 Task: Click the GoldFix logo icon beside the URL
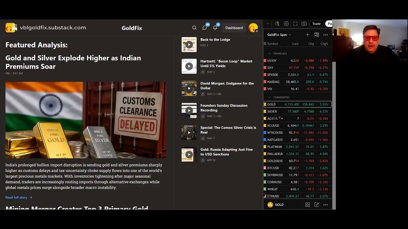click(x=11, y=28)
